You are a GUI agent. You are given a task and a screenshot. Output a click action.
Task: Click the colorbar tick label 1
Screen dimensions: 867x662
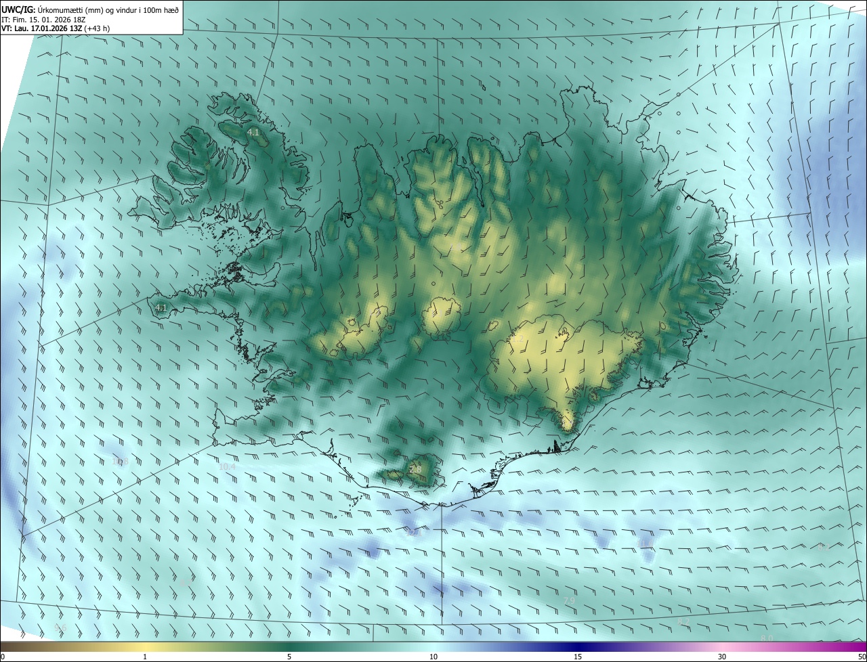click(145, 657)
